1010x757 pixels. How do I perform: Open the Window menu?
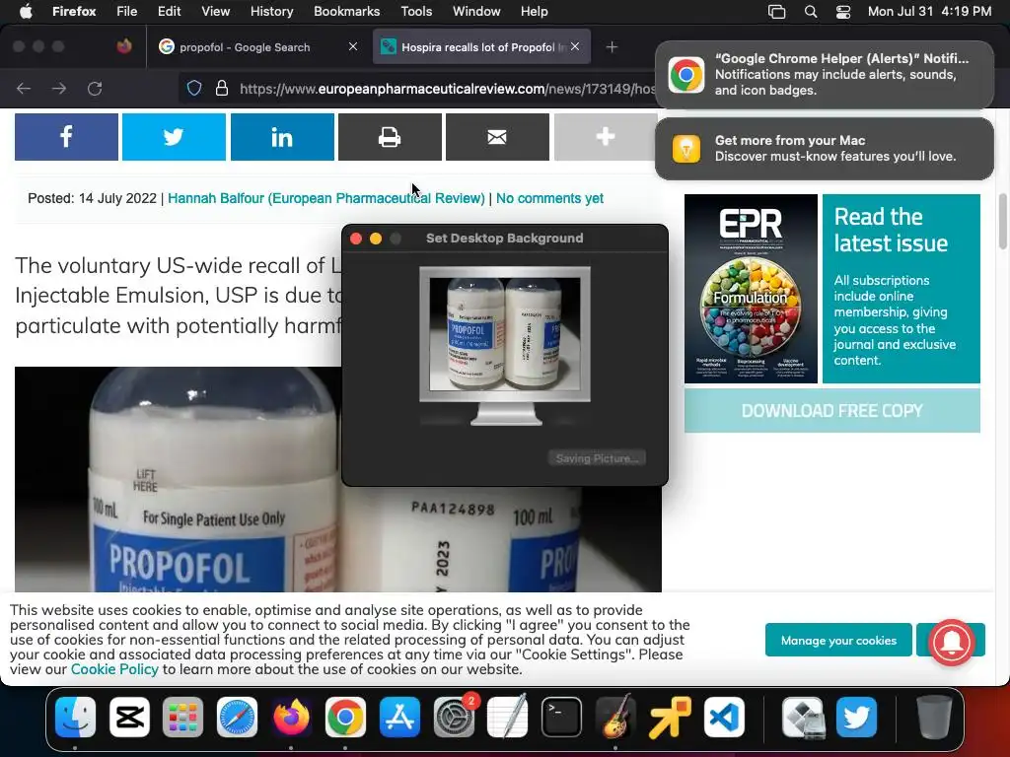pos(476,12)
